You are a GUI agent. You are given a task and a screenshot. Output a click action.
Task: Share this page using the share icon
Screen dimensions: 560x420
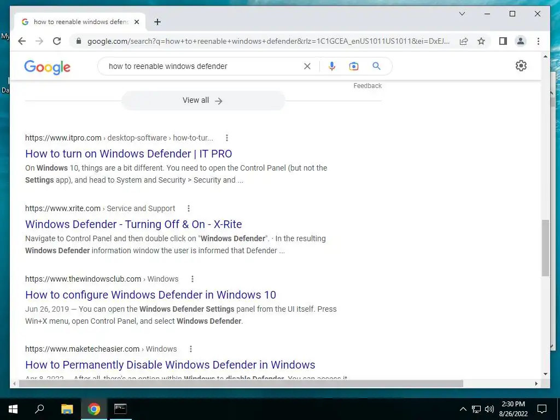pyautogui.click(x=464, y=41)
